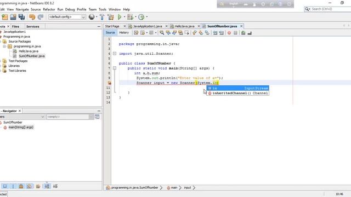Click the red Start Macro Recording icon

(229, 33)
